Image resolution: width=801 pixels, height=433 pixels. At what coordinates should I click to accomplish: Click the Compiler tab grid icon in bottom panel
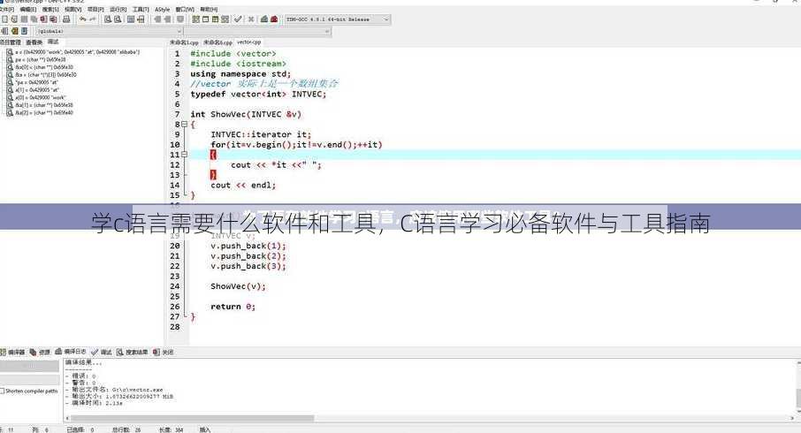click(3, 352)
